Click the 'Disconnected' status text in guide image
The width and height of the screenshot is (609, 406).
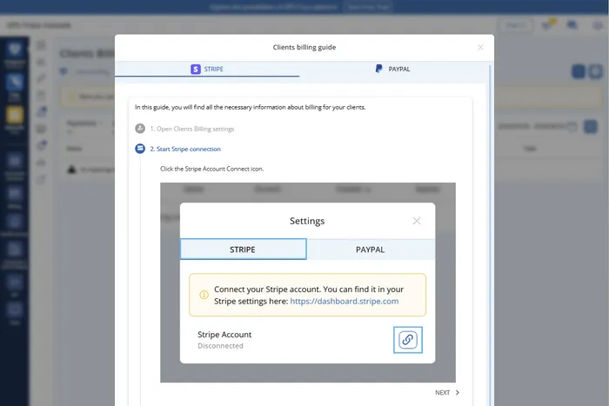click(220, 346)
